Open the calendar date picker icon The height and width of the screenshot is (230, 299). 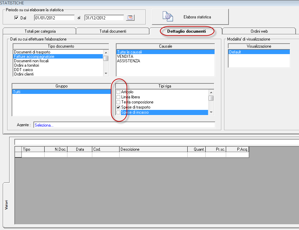coord(130,18)
